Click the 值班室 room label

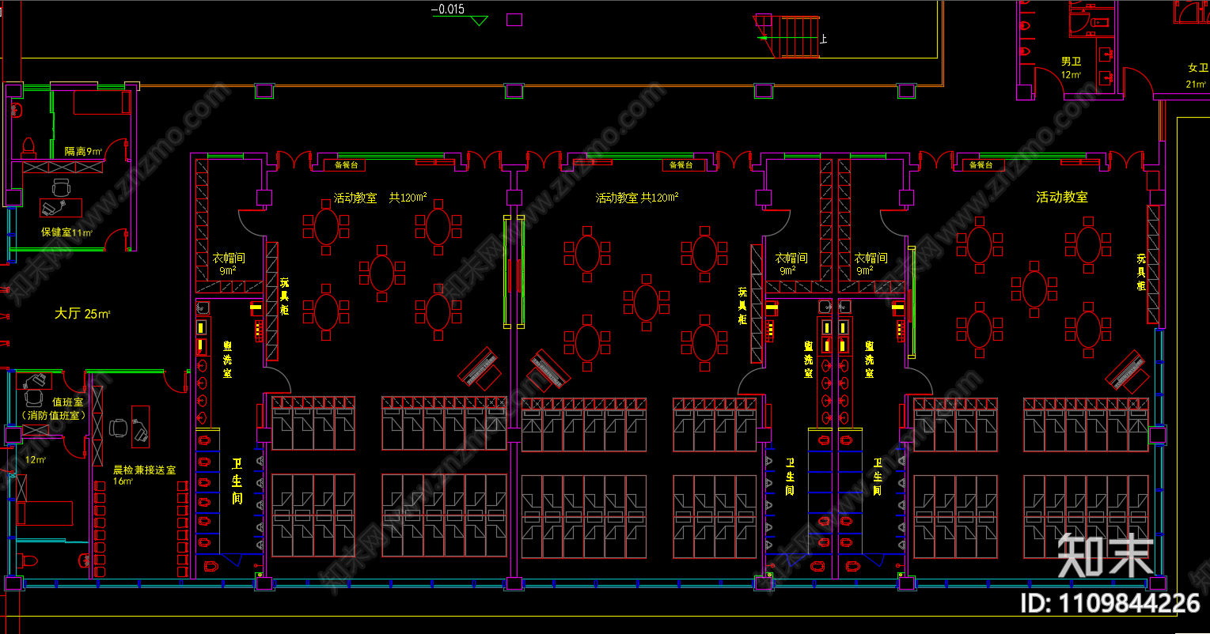68,402
